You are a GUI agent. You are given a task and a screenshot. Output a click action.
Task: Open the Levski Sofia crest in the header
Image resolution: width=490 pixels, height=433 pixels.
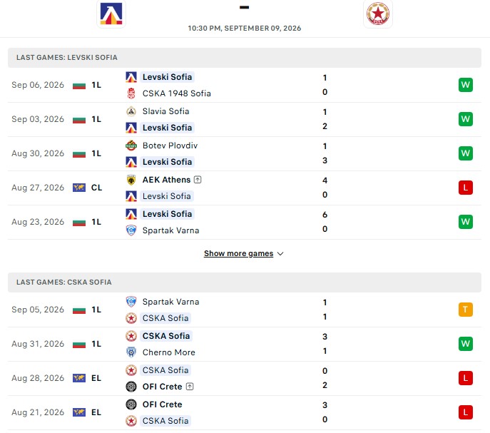tap(111, 14)
